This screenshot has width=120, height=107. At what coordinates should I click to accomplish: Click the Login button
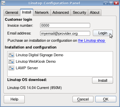point(103,33)
